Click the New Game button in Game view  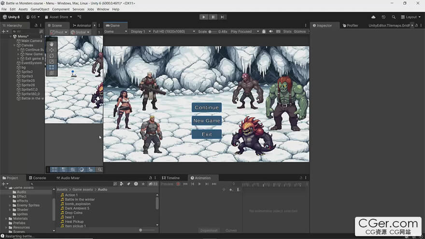point(207,121)
